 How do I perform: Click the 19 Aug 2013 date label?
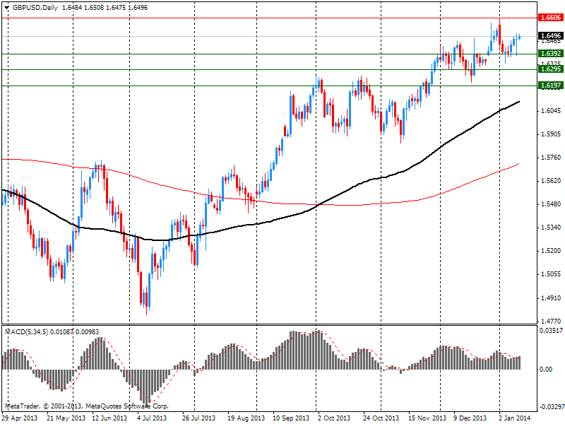point(246,418)
